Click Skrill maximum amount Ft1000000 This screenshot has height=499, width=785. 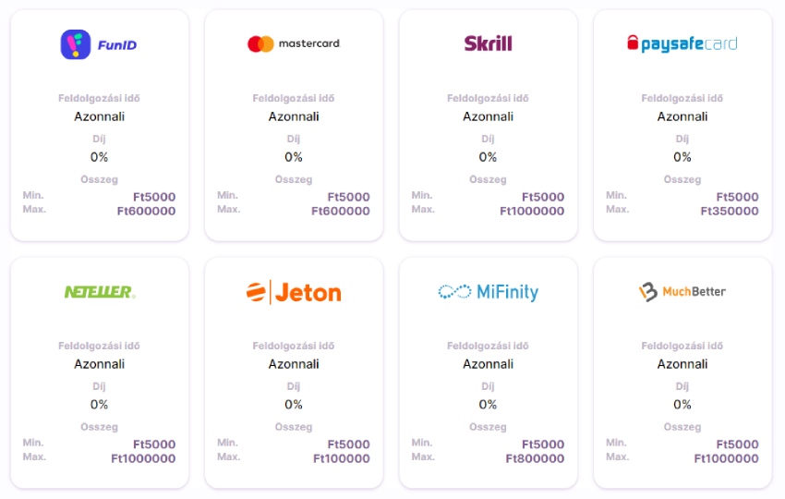(532, 211)
